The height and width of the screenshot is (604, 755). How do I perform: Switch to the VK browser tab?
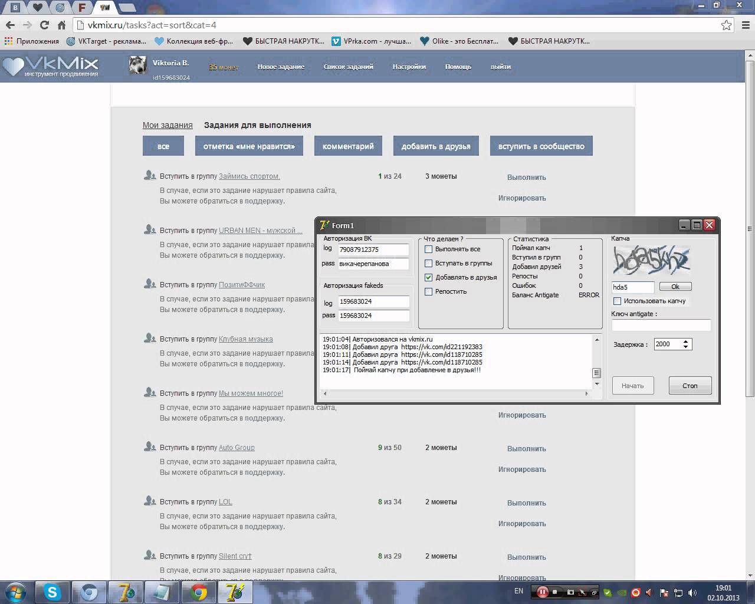coord(16,8)
